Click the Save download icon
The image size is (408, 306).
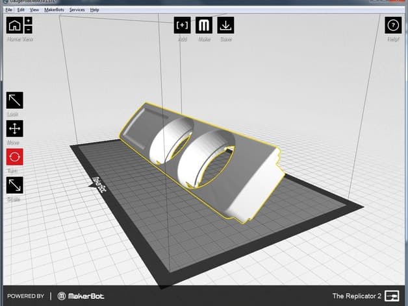click(x=225, y=25)
